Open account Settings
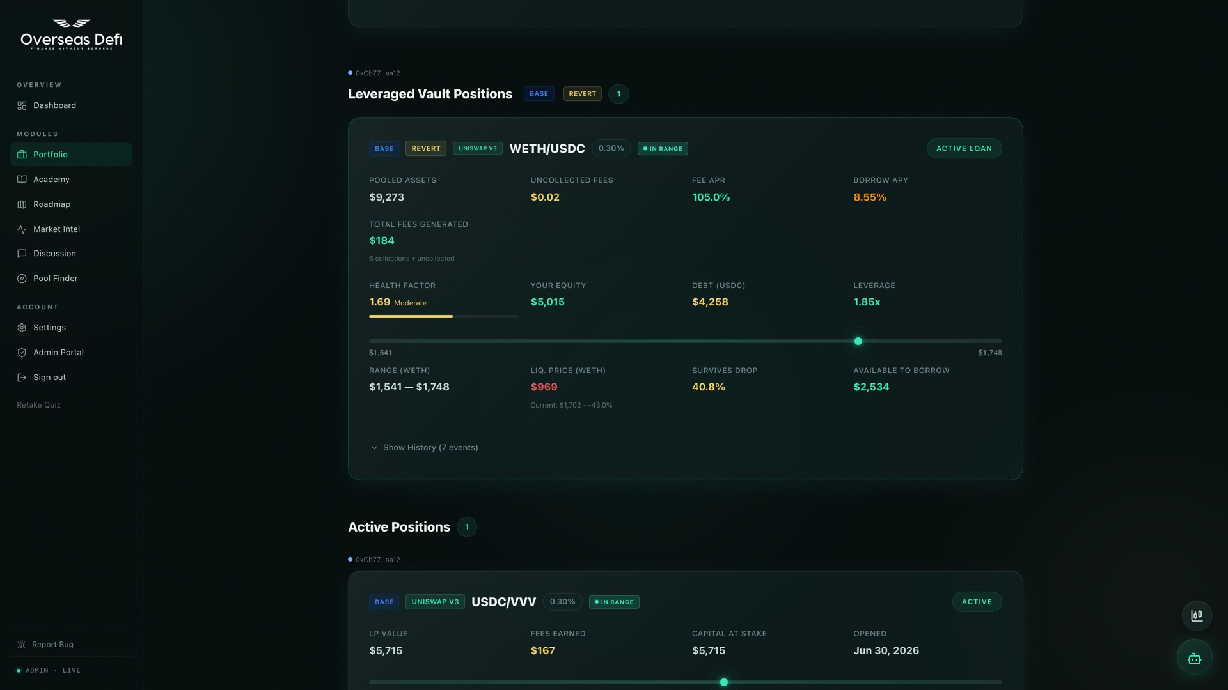Image resolution: width=1228 pixels, height=690 pixels. [71, 328]
